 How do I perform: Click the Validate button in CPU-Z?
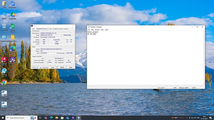coord(62,67)
